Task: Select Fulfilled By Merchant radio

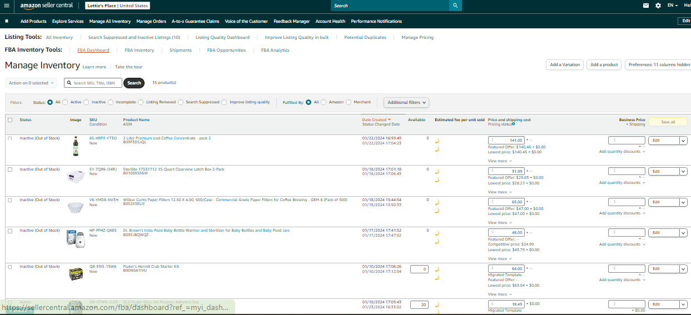Action: (349, 102)
